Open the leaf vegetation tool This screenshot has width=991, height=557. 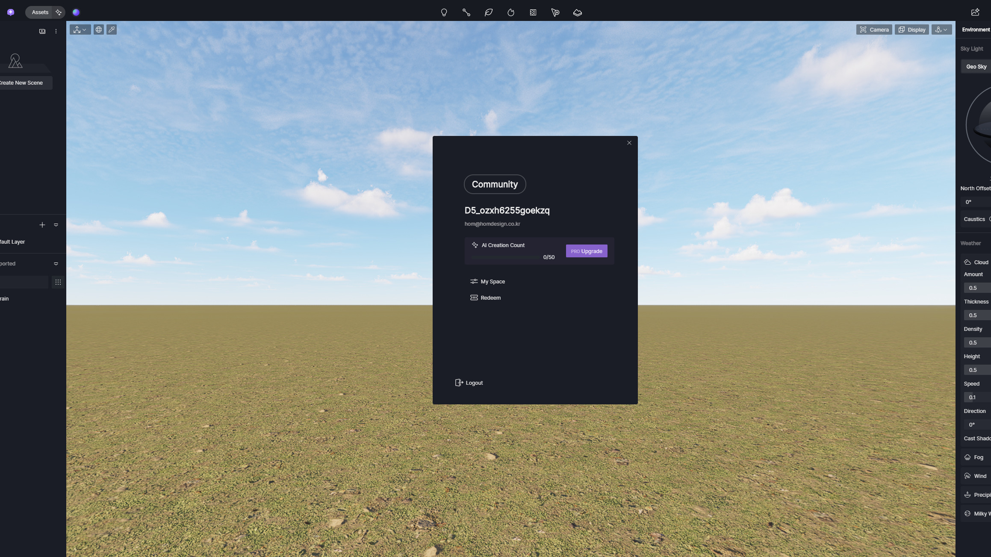click(x=488, y=12)
